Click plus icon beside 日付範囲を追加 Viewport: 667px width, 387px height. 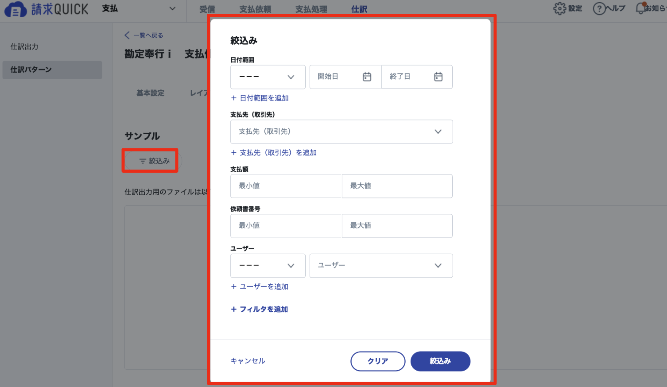pos(234,98)
